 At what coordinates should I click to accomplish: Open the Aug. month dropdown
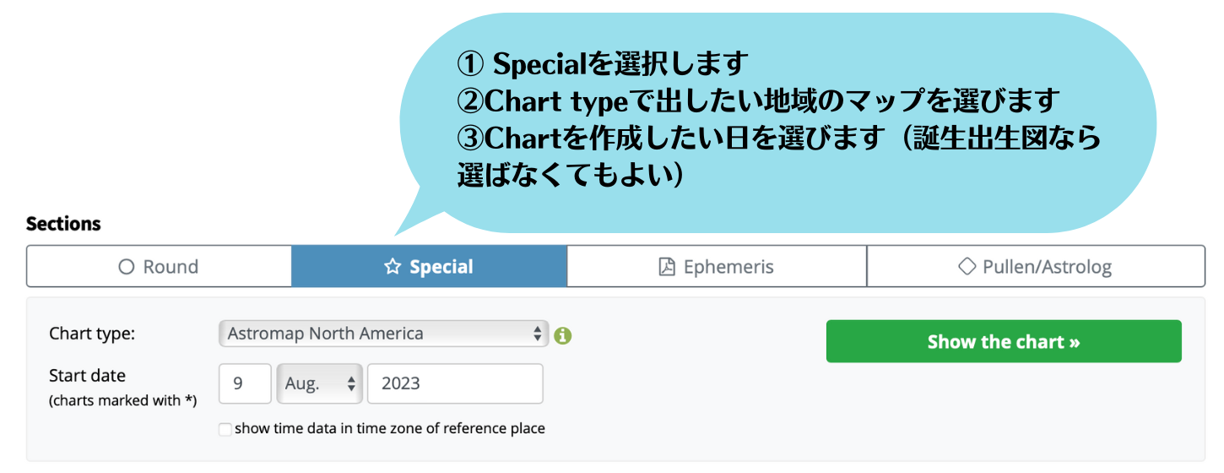click(320, 383)
